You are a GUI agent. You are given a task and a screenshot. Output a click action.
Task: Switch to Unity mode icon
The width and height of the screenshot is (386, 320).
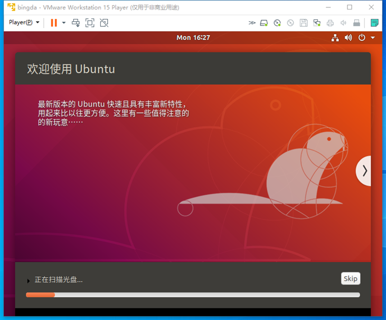tap(104, 23)
